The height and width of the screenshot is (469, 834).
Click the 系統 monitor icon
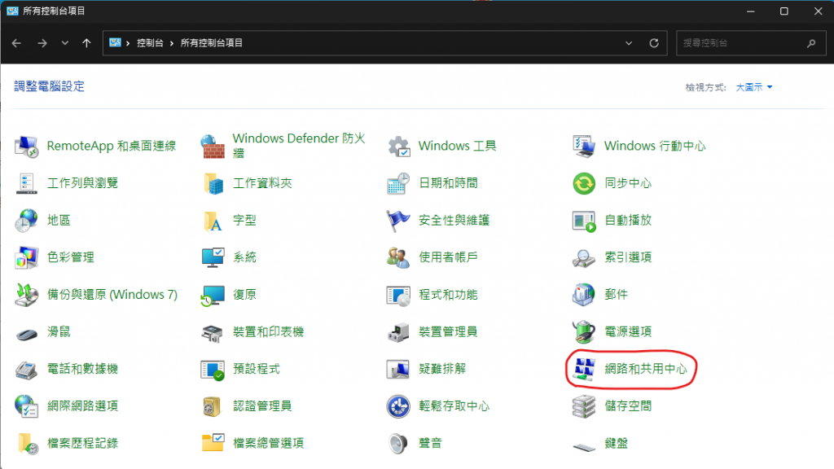point(213,258)
